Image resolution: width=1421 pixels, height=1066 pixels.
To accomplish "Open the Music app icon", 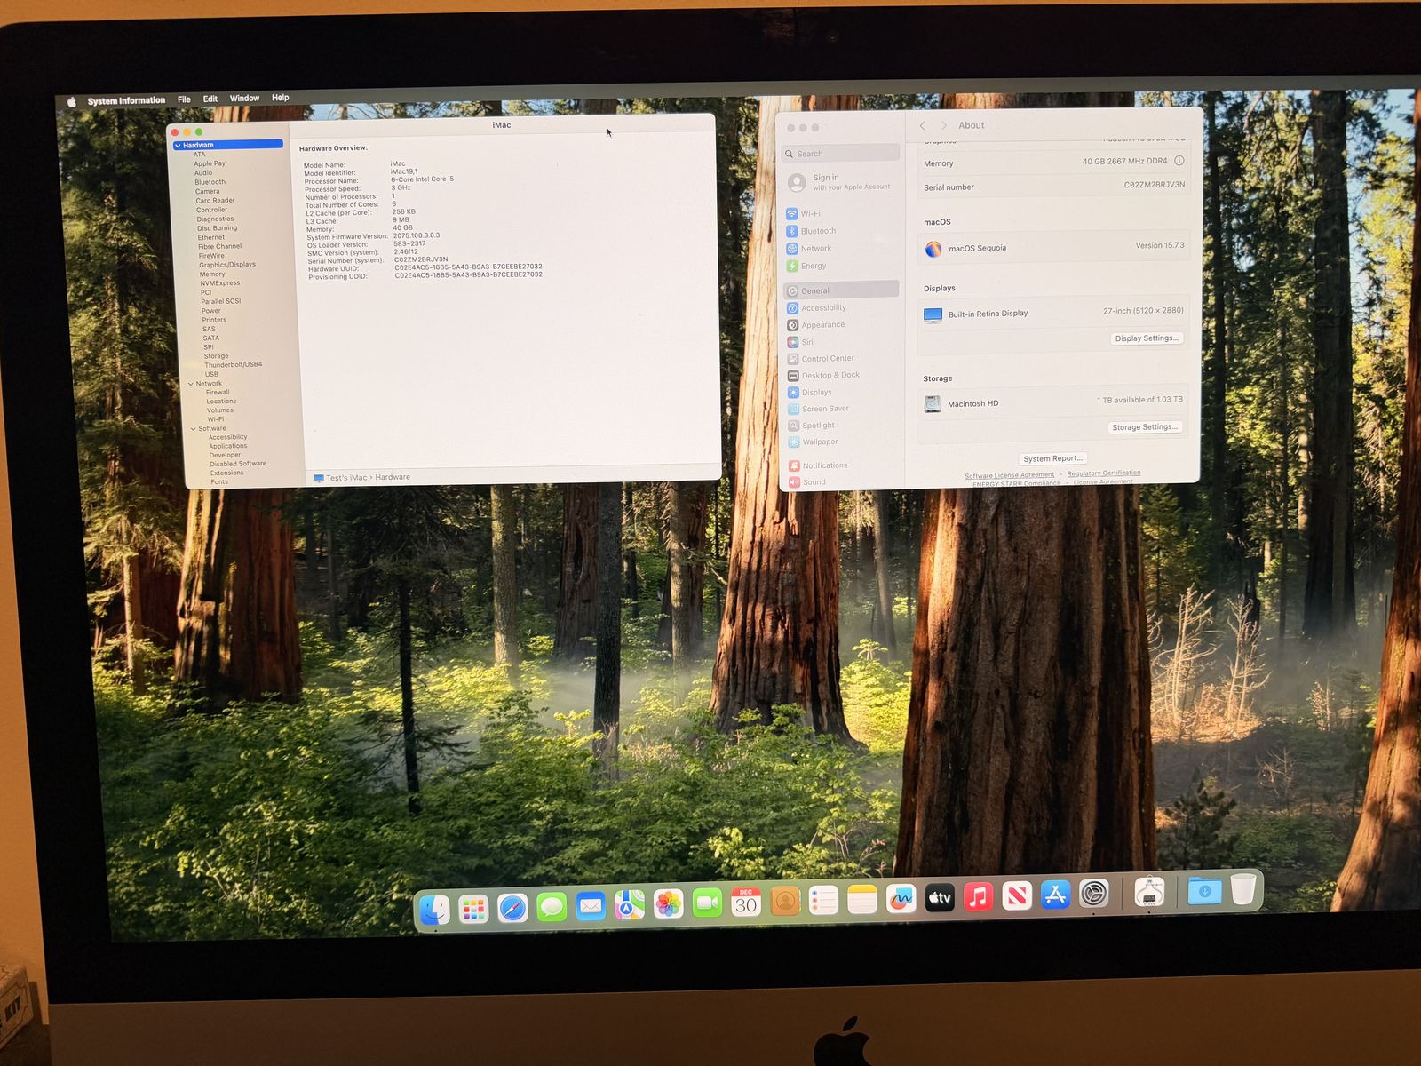I will pyautogui.click(x=978, y=897).
